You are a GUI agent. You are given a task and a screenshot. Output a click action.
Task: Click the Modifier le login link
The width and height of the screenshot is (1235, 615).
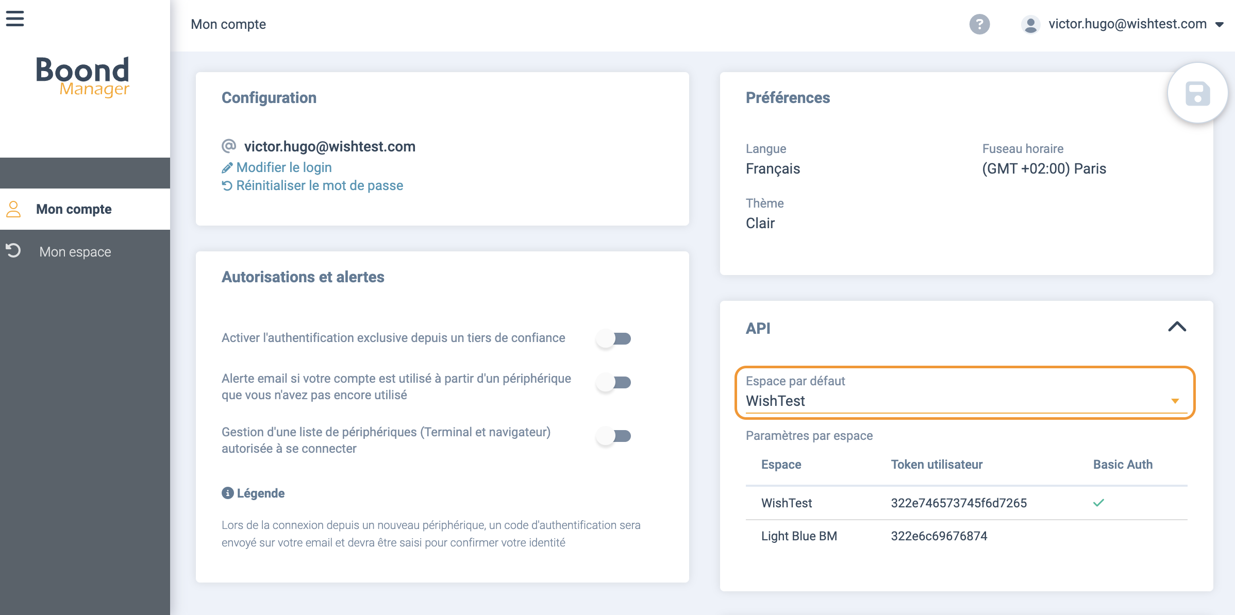pyautogui.click(x=283, y=167)
